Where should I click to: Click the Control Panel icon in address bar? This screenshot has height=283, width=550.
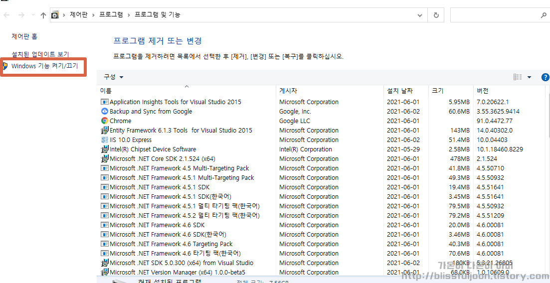55,15
